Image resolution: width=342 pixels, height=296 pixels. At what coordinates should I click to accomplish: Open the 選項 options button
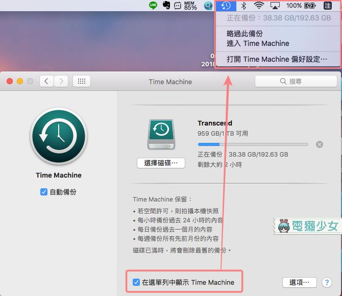[300, 283]
